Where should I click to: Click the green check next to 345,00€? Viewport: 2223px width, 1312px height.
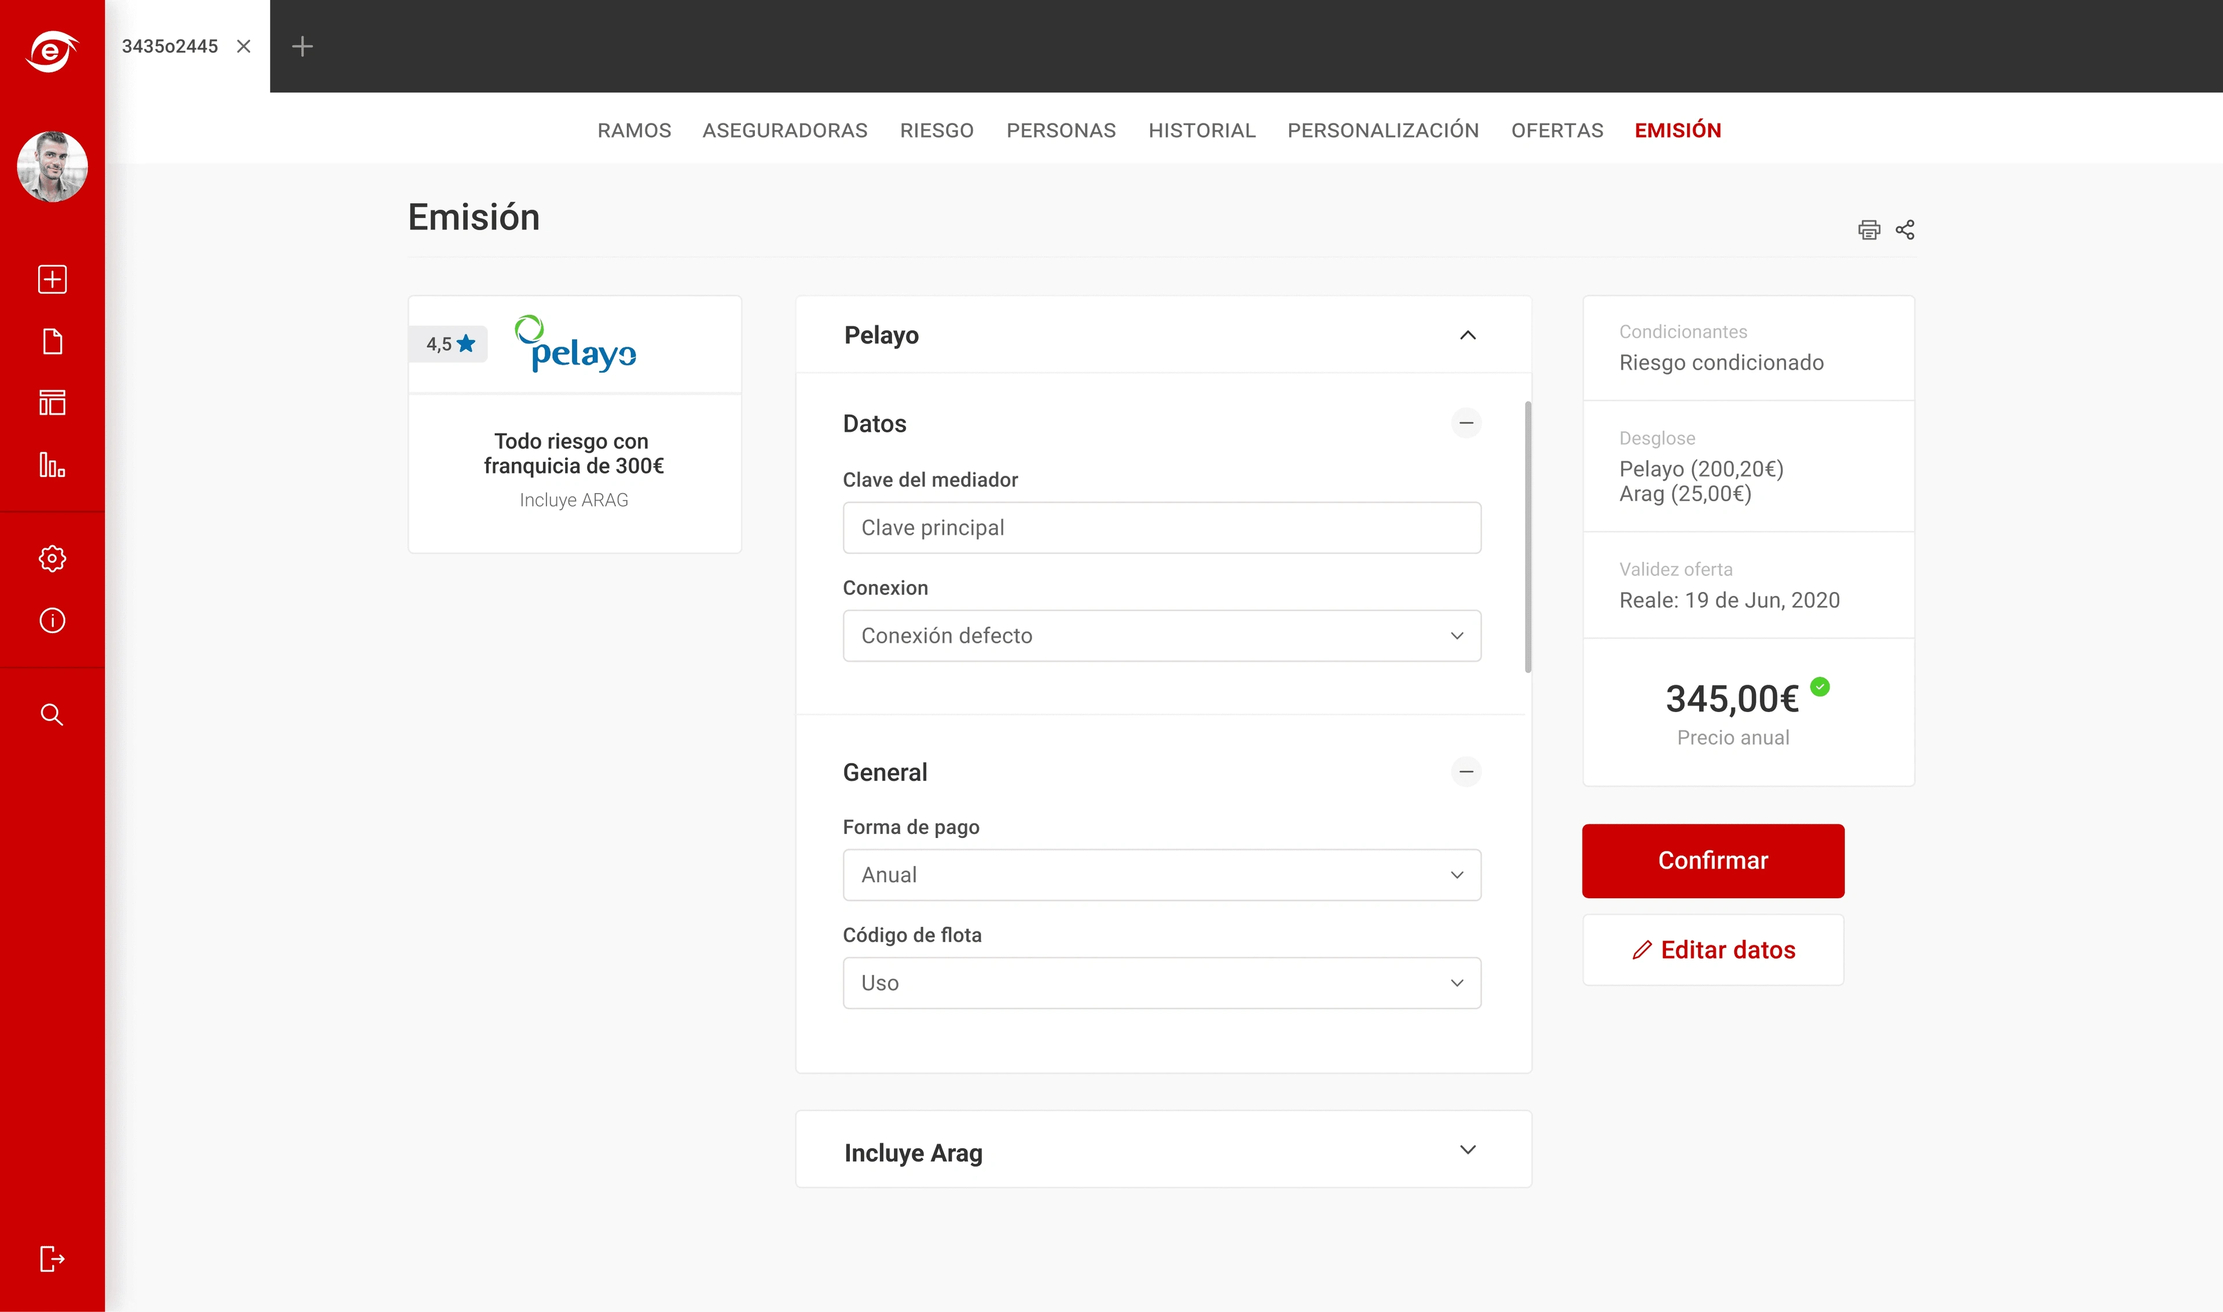point(1820,686)
